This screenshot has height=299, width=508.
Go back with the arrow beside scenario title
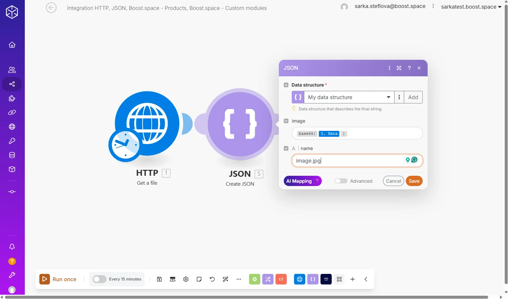tap(51, 8)
